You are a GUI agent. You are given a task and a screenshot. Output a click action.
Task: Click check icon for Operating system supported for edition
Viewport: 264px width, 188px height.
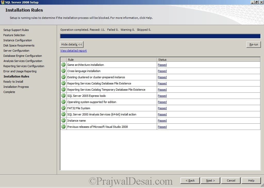(x=63, y=102)
